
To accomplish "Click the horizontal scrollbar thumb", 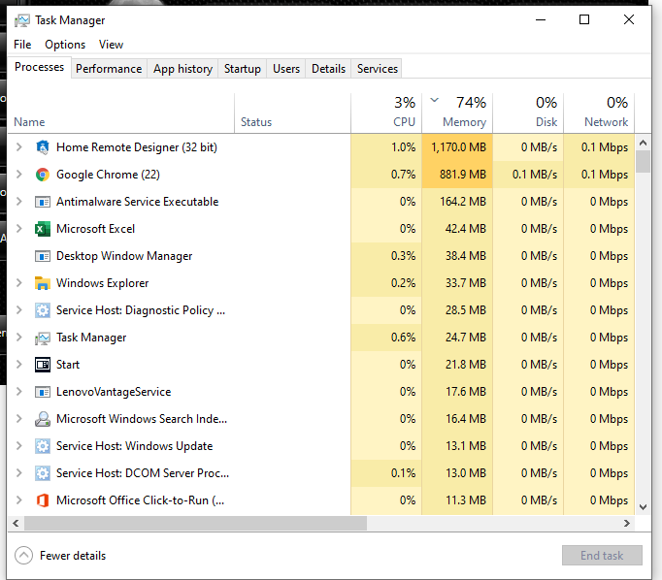I will click(x=195, y=523).
